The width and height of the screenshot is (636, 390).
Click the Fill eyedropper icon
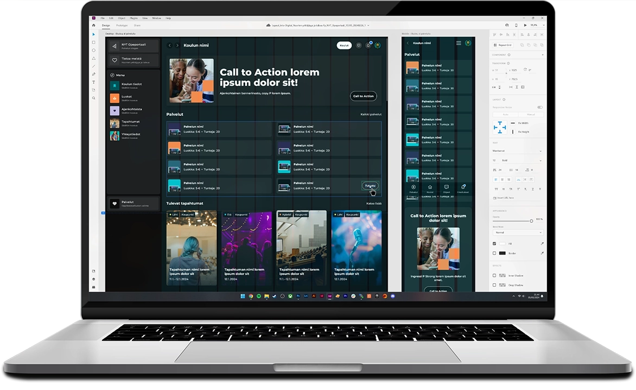pos(542,244)
